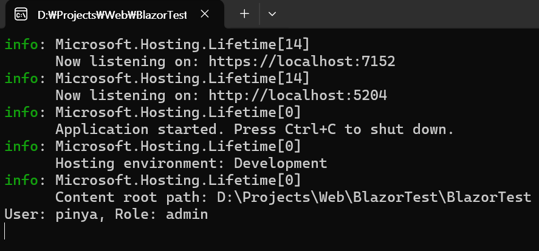Click the word Development in the output
The image size is (539, 251).
coord(281,163)
